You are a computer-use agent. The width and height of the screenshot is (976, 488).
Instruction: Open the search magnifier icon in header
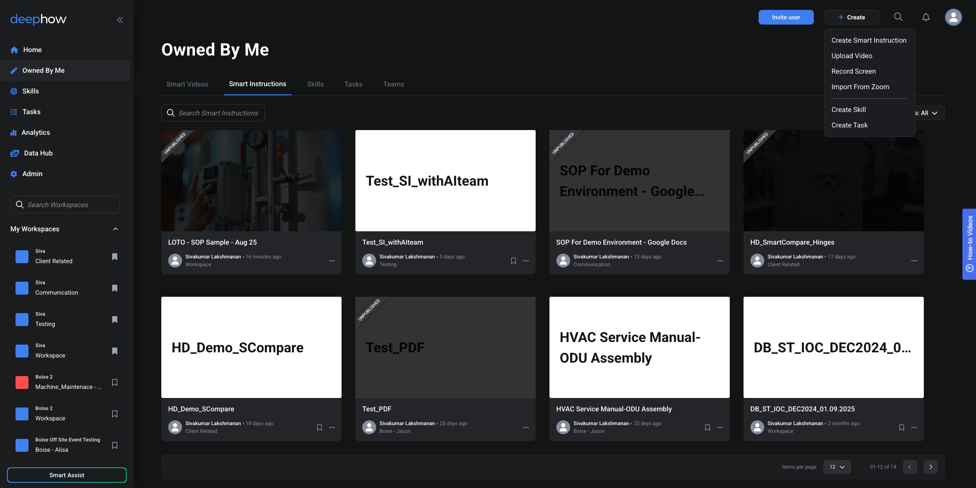898,17
